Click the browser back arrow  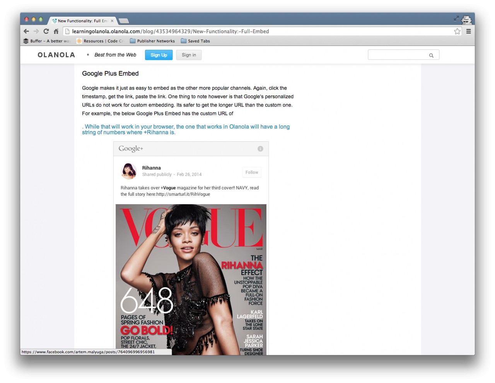pyautogui.click(x=26, y=31)
